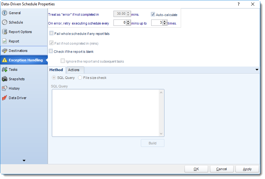The height and width of the screenshot is (179, 265).
Task: Click the OK button
Action: 196,169
